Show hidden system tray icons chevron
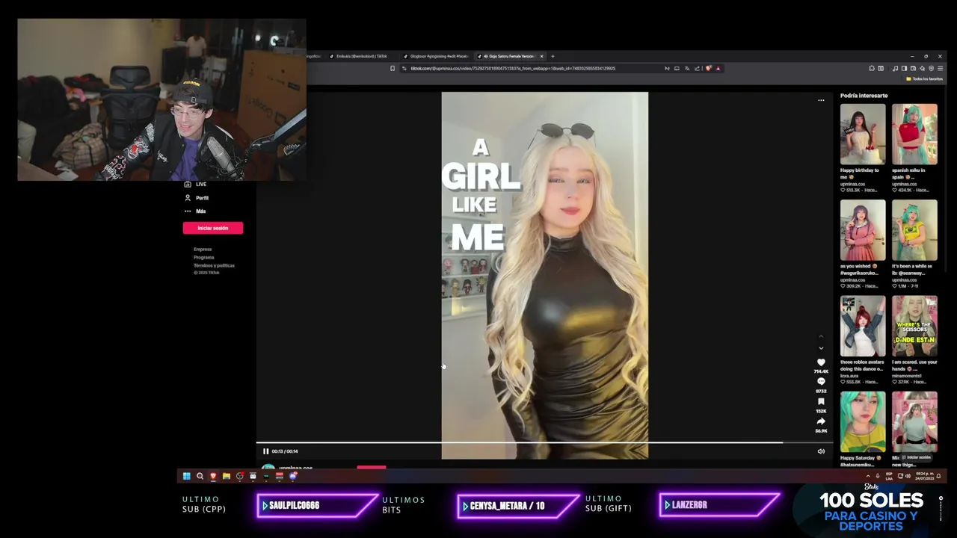This screenshot has height=538, width=957. pos(868,476)
